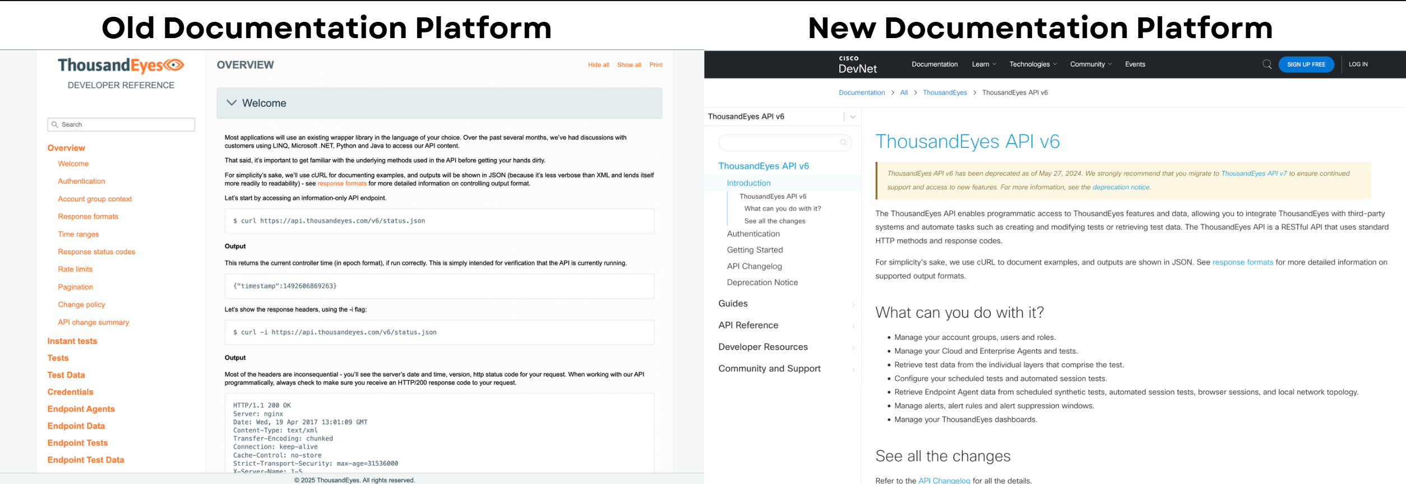Open API change summary item
This screenshot has width=1406, height=484.
coord(93,322)
